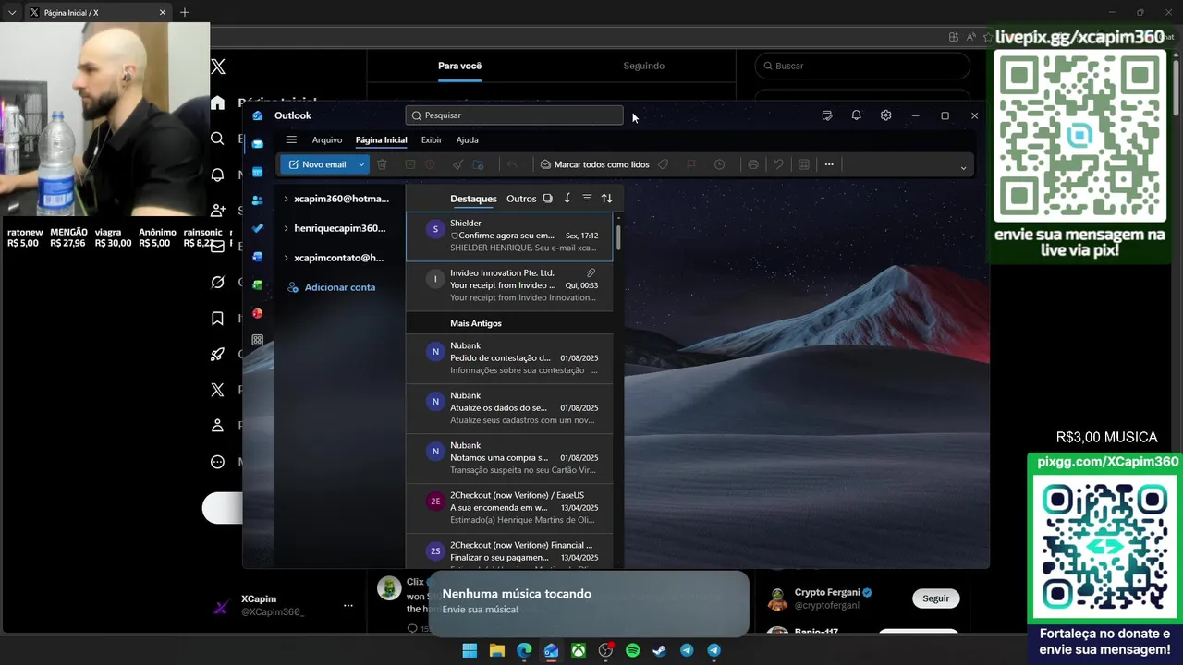This screenshot has width=1183, height=665.
Task: Open the My Day icon in title bar
Action: pos(827,115)
